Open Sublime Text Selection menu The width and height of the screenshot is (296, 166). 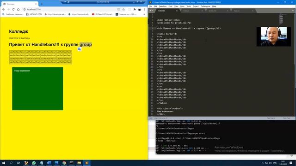[162, 6]
